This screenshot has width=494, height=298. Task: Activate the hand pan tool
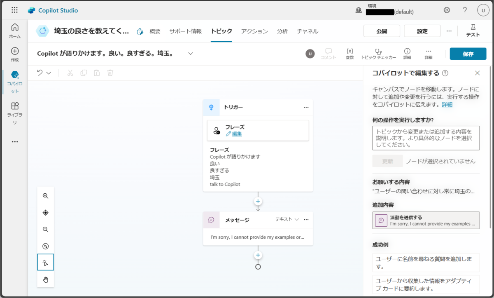pyautogui.click(x=46, y=280)
